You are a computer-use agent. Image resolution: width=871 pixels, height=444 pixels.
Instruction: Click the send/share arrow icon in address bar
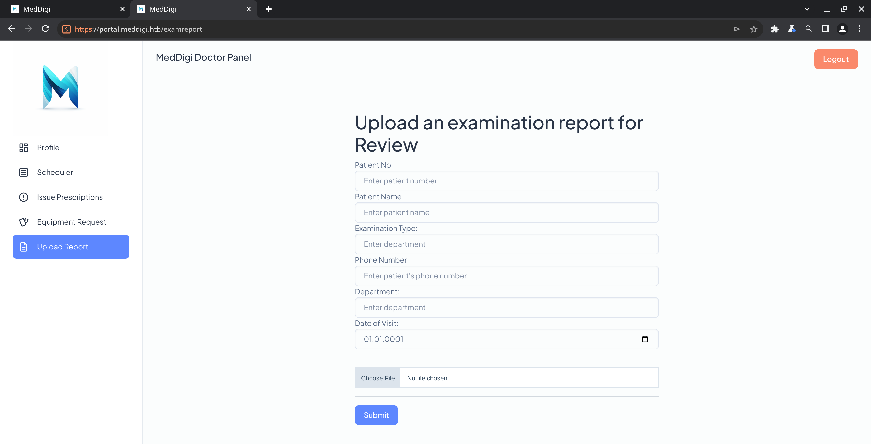(737, 29)
